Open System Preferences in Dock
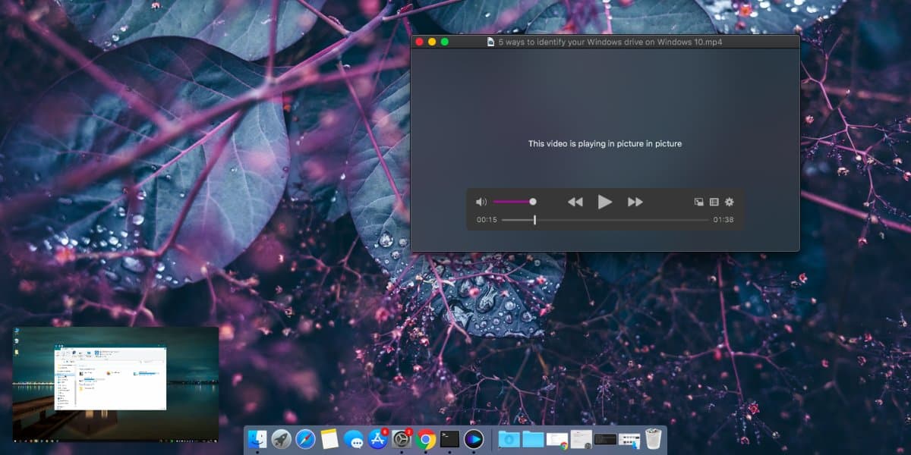Screen dimensions: 911x455 coord(402,438)
